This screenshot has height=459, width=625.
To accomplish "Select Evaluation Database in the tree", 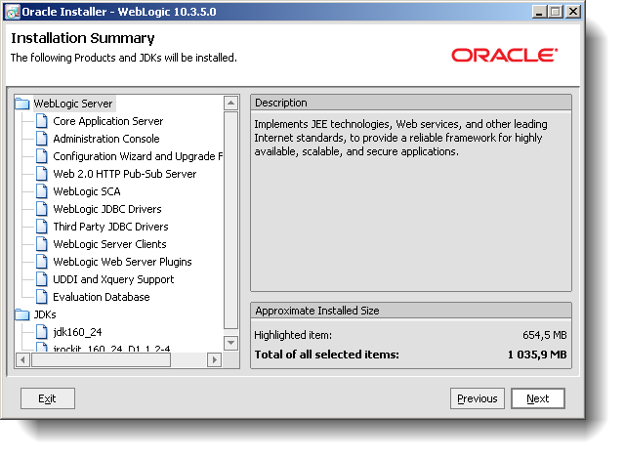I will tap(102, 297).
